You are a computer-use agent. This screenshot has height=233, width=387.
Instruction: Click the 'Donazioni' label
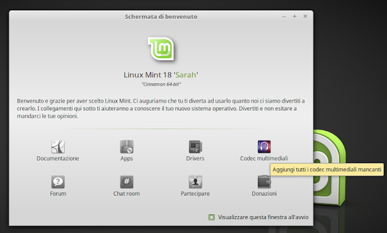(x=264, y=194)
